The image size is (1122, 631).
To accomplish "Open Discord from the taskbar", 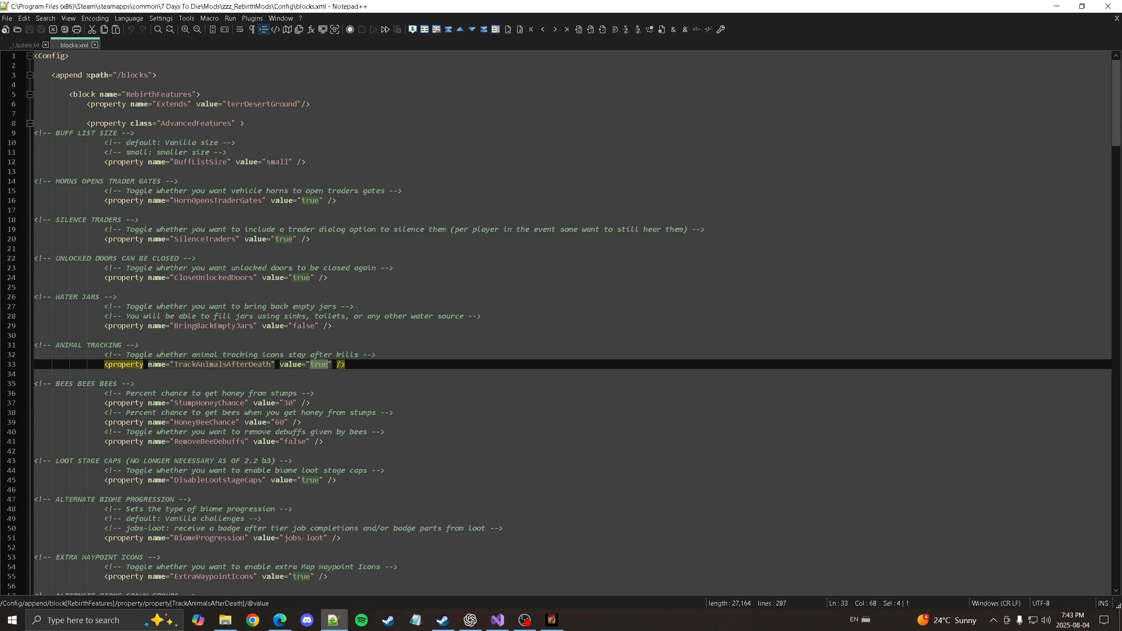I will pos(307,620).
